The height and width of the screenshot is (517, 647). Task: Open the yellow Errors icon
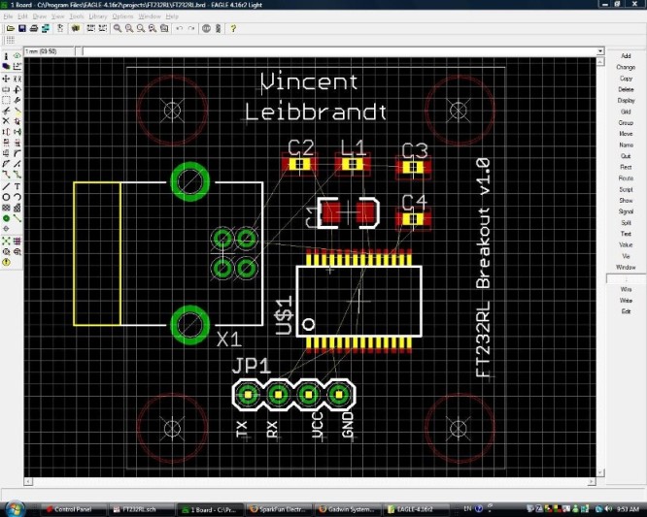6,262
